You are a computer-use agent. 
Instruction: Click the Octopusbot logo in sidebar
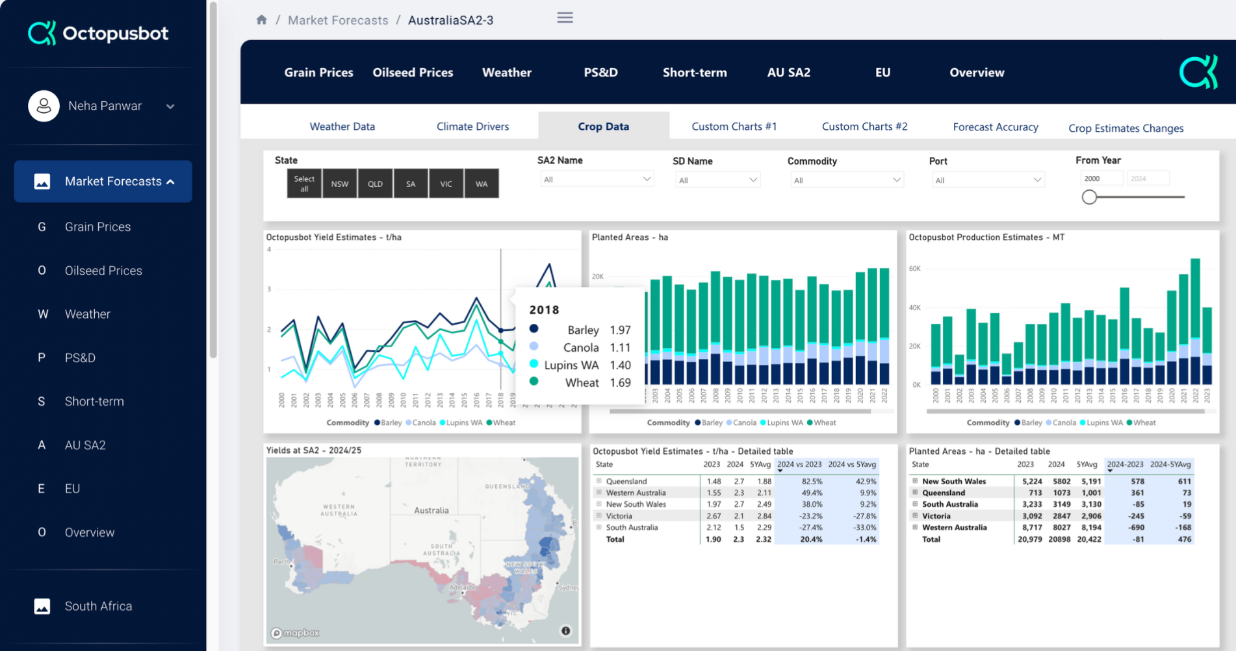click(98, 33)
